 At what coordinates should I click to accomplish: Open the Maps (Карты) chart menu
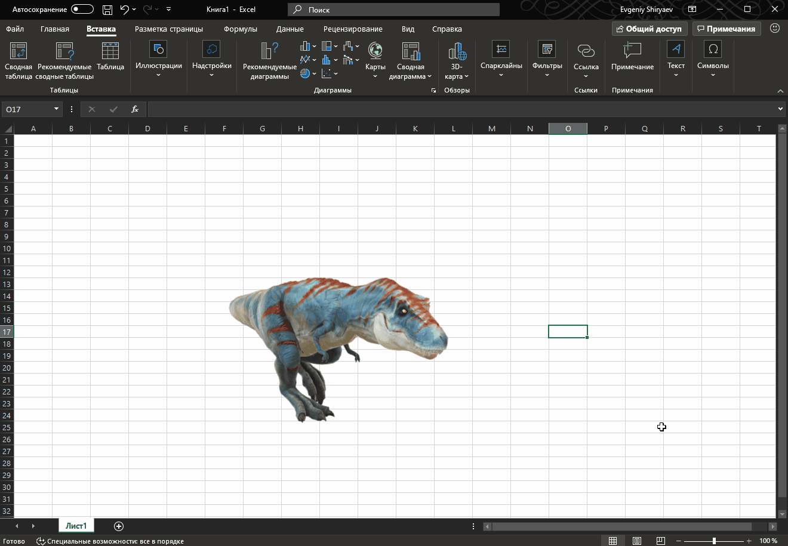pyautogui.click(x=375, y=60)
